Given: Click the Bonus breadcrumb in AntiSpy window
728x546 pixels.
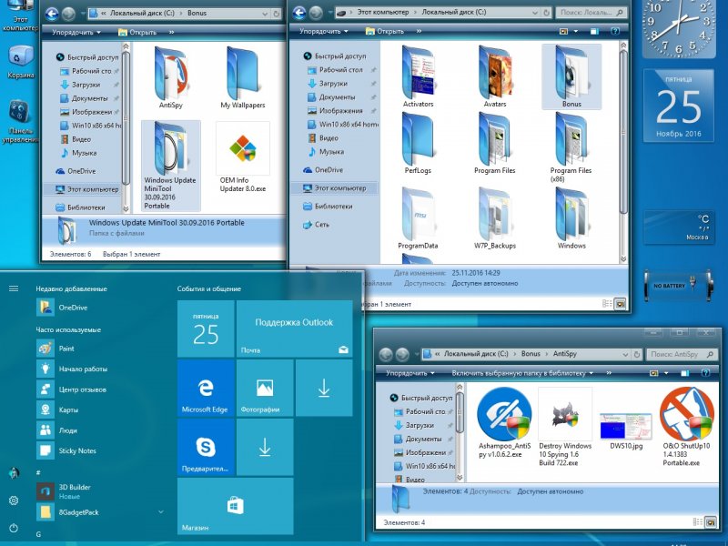Looking at the screenshot, I should click(531, 354).
